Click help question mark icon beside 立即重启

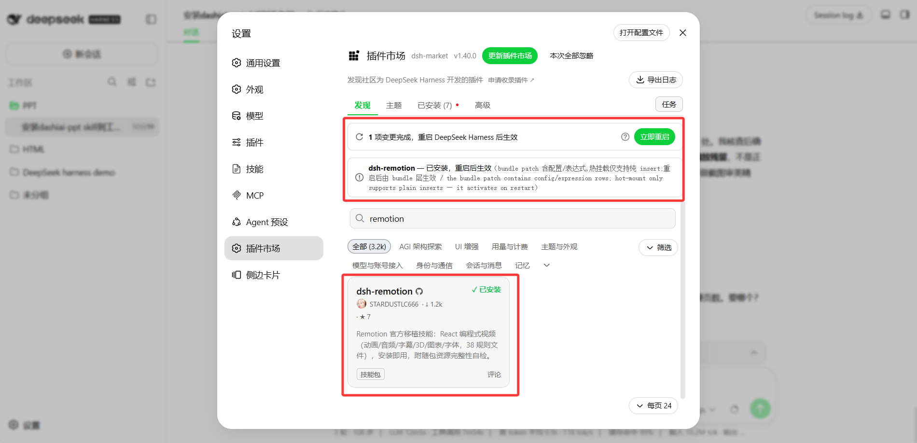(625, 137)
